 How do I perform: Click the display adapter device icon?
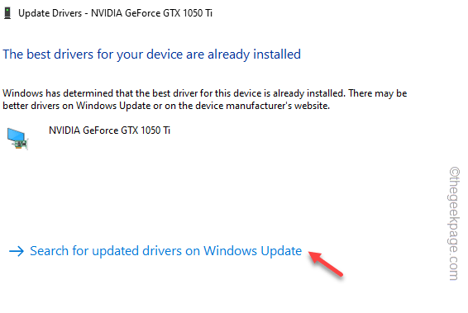17,138
